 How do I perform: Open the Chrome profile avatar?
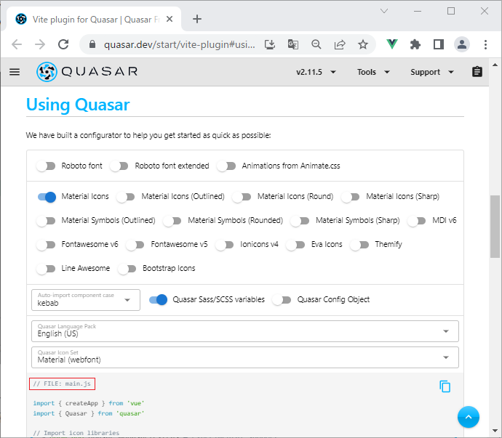462,44
